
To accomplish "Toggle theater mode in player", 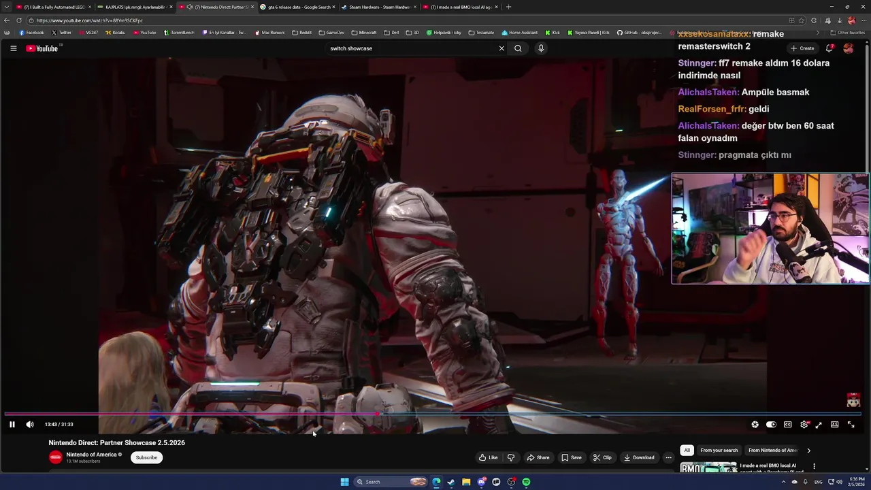I will (x=834, y=425).
